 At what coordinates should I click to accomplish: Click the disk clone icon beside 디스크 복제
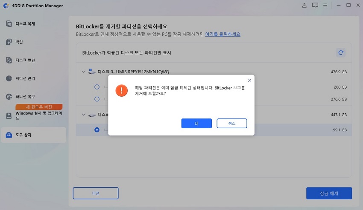[x=9, y=24]
